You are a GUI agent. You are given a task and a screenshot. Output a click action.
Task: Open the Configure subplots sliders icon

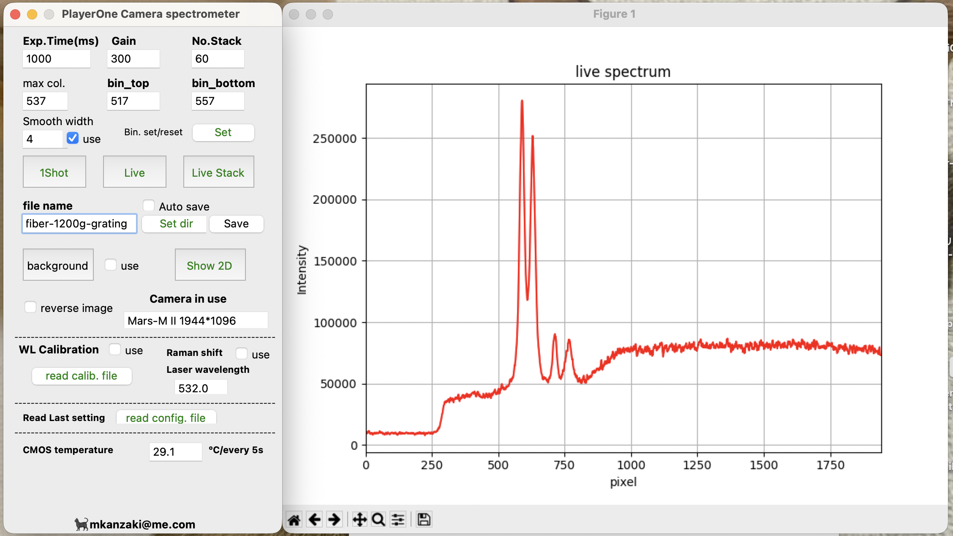pos(398,519)
